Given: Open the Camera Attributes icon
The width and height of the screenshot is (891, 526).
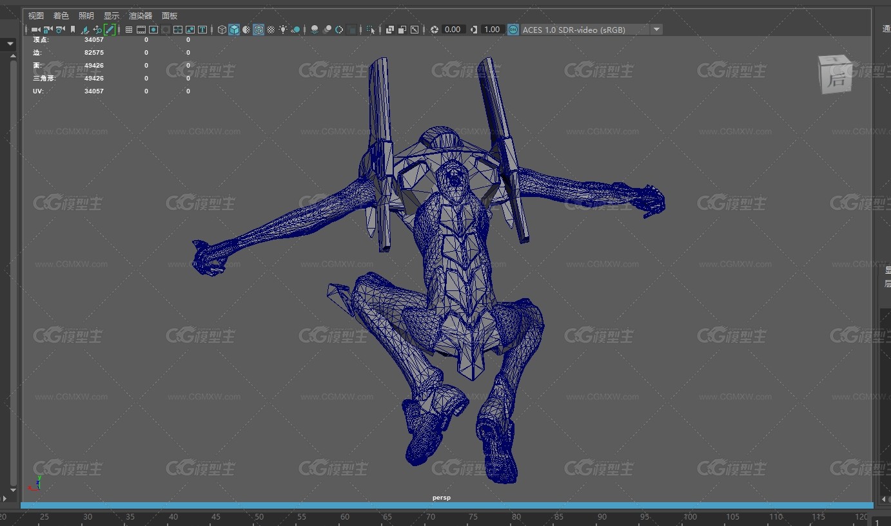Looking at the screenshot, I should [x=60, y=30].
